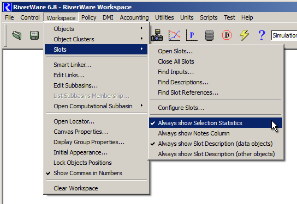Open the File menu
Viewport: 297px width, 204px height.
pos(9,17)
